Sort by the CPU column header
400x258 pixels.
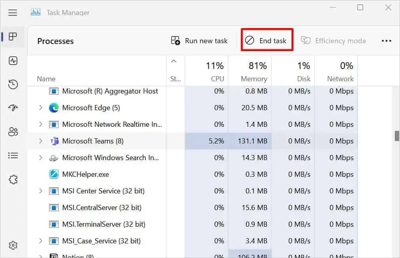pyautogui.click(x=207, y=71)
